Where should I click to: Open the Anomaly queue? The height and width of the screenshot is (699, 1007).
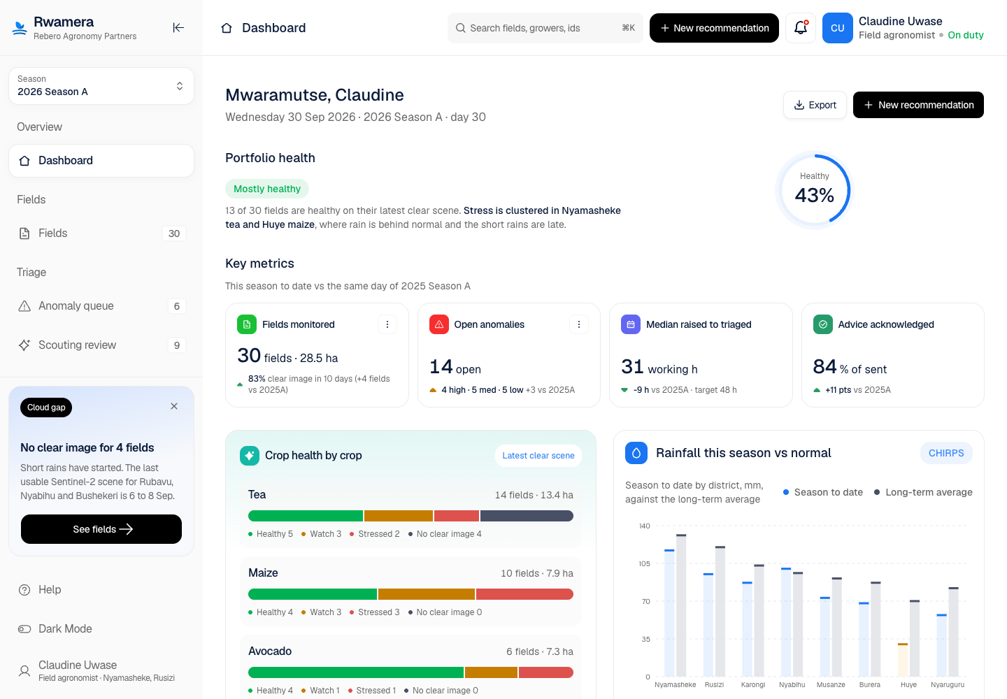[101, 306]
